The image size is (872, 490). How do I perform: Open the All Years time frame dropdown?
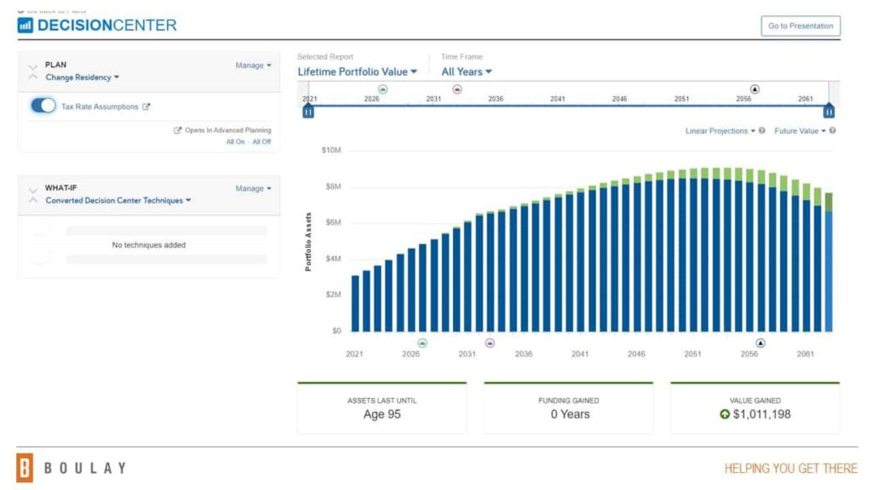(x=466, y=72)
